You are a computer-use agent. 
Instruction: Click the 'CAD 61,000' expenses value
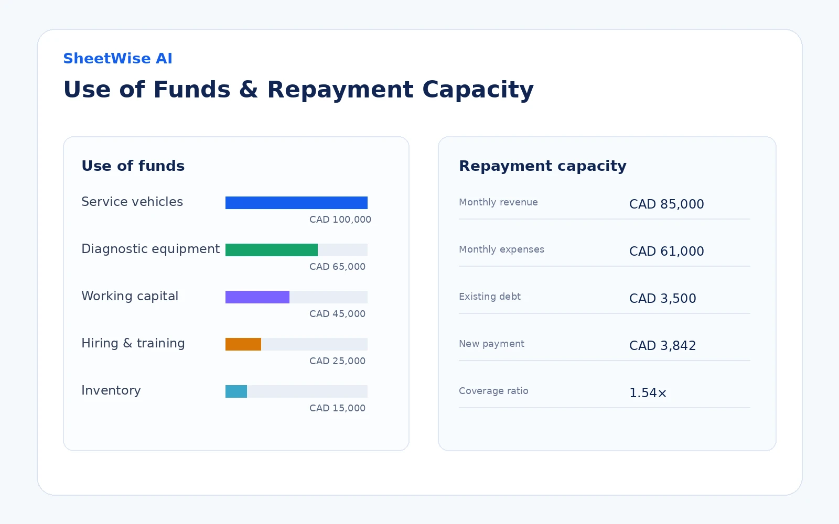pos(666,252)
